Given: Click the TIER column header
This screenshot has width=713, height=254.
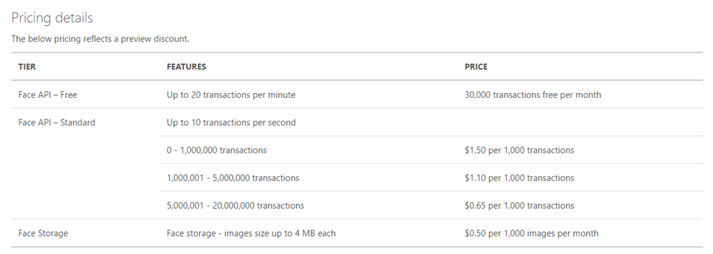Looking at the screenshot, I should (27, 67).
